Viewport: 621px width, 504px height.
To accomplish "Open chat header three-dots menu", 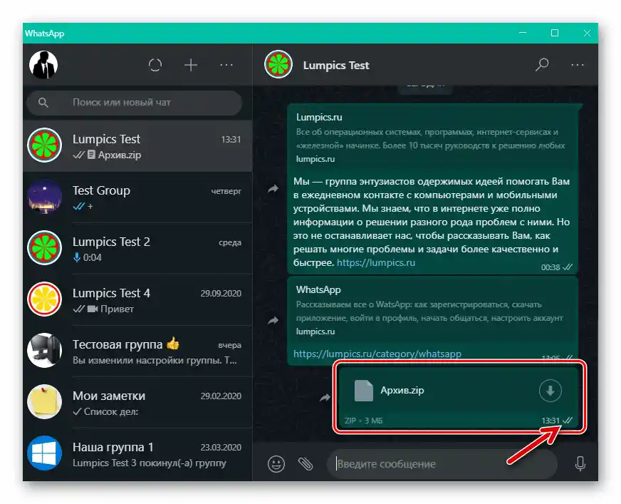I will (578, 65).
